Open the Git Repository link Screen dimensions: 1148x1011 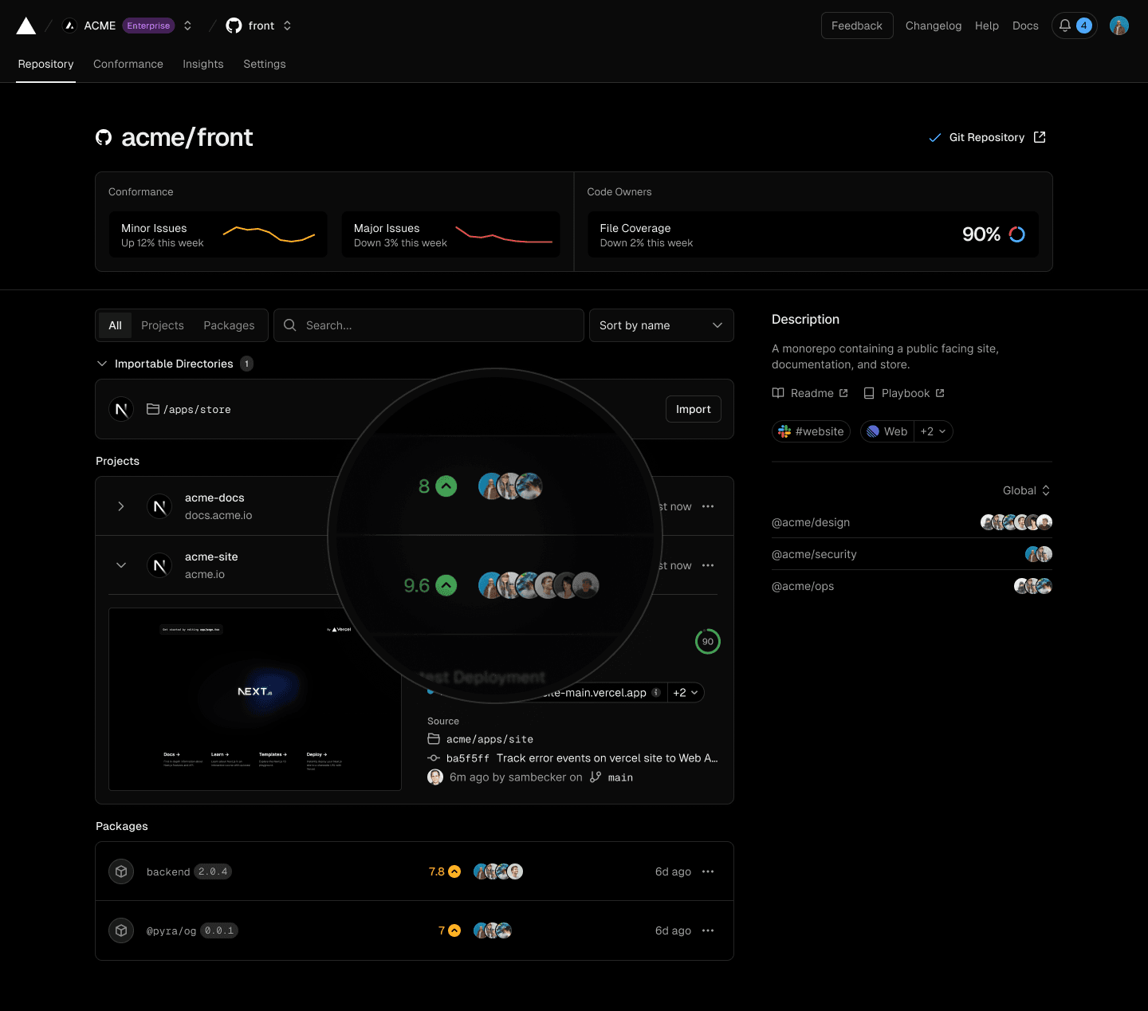[x=987, y=137]
